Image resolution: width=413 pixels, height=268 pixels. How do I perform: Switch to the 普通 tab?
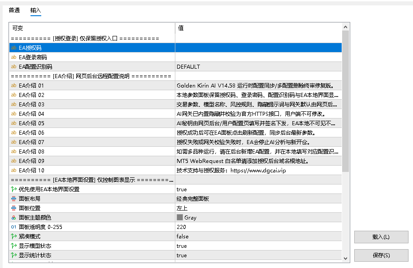[14, 10]
